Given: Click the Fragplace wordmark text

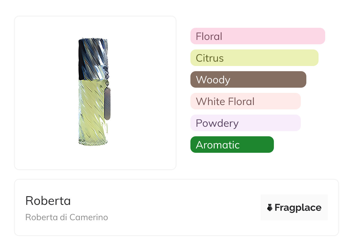Looking at the screenshot, I should pos(298,207).
